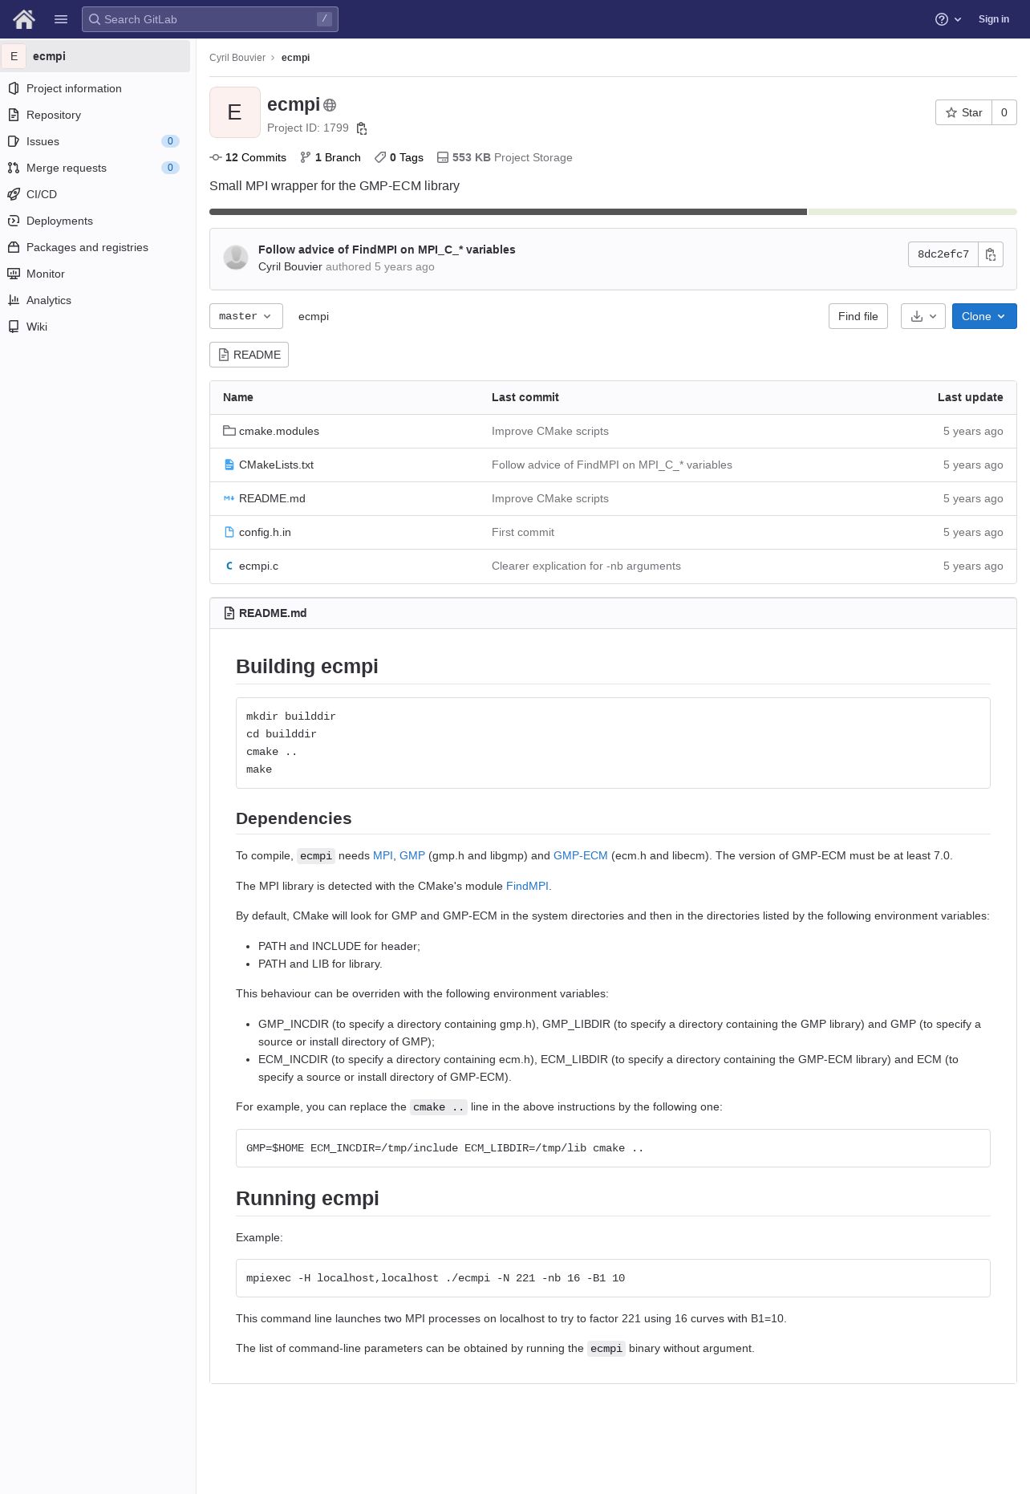Click the green language bar segment
1030x1494 pixels.
click(912, 212)
